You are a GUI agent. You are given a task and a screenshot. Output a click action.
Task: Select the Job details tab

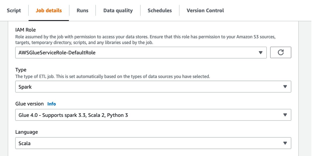(49, 11)
